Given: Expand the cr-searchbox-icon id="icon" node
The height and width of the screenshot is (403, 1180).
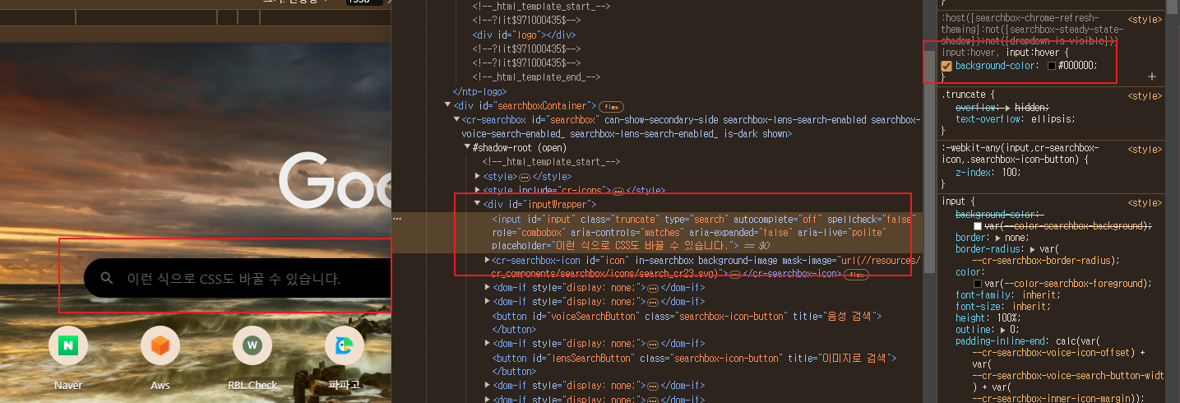Looking at the screenshot, I should (x=487, y=260).
